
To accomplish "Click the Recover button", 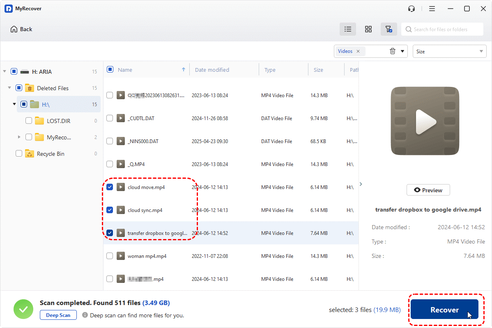I will coord(444,310).
